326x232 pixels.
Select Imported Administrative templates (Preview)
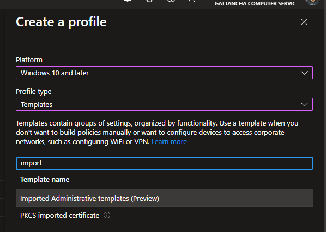click(x=164, y=198)
